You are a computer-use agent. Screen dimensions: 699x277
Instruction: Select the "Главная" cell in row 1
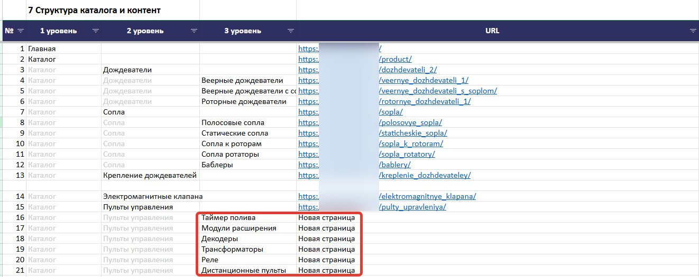click(42, 49)
